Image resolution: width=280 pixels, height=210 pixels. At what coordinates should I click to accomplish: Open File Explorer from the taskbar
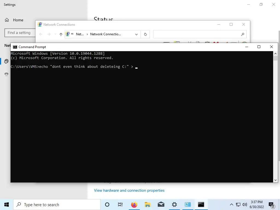coord(147,205)
